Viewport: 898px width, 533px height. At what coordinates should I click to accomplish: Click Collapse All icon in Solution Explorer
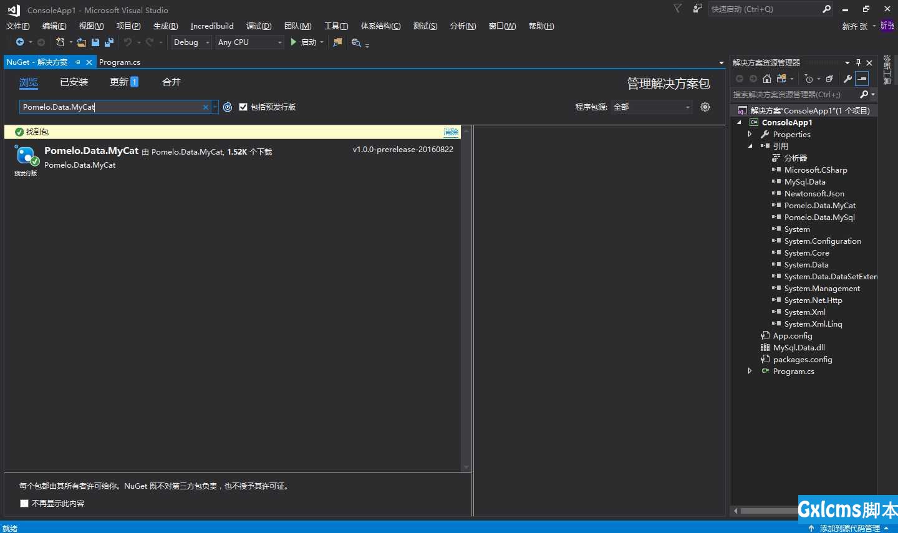(x=829, y=79)
